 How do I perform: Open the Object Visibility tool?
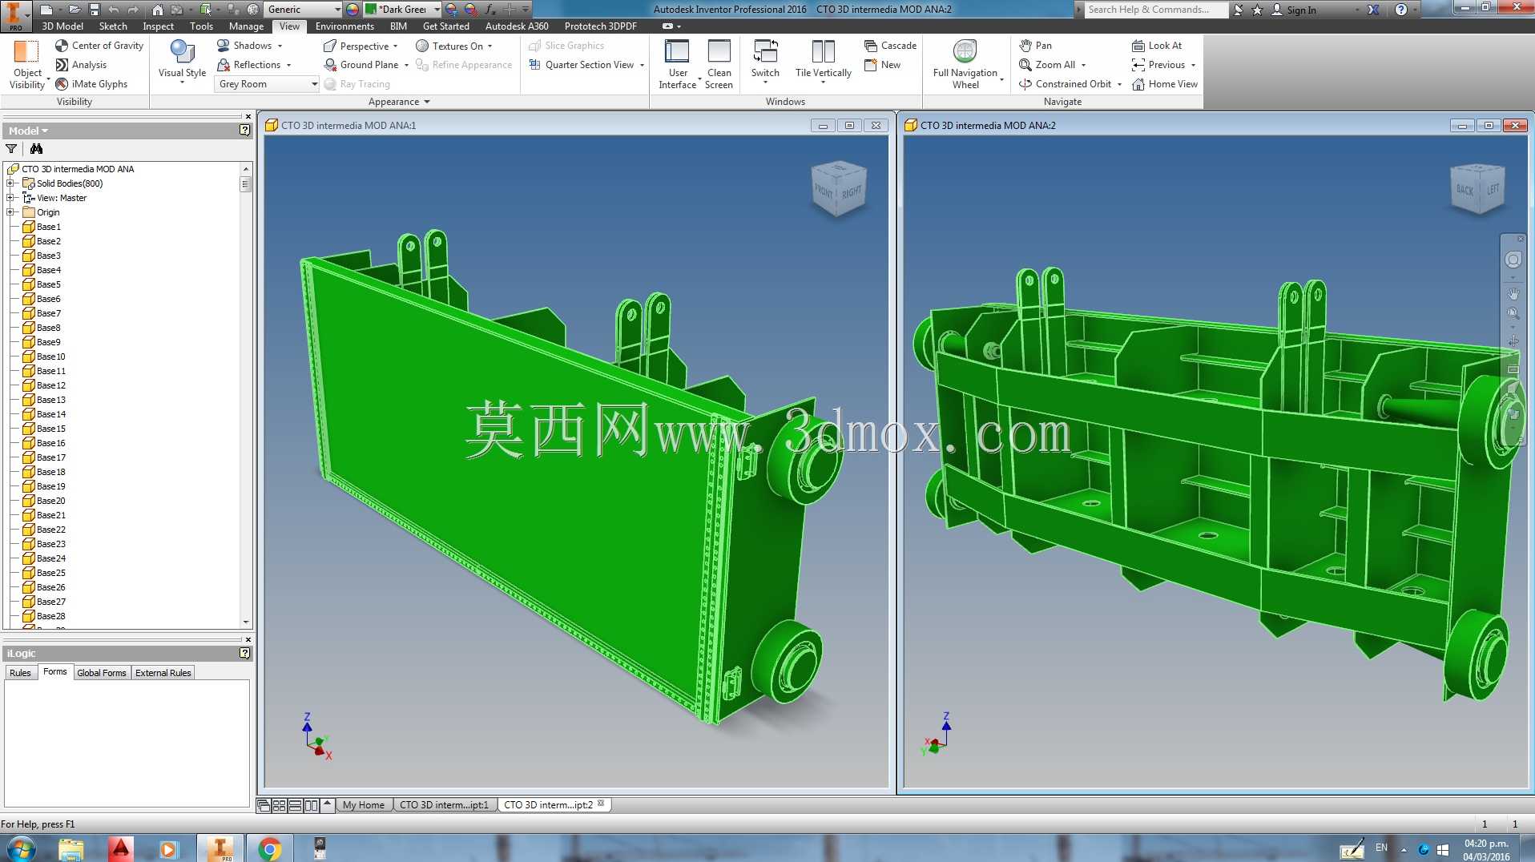(27, 65)
